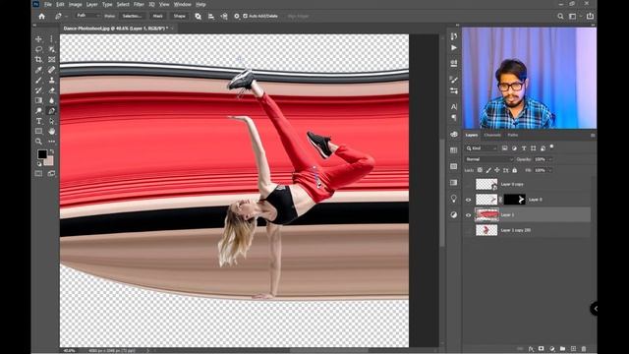Select the Horizontal Type tool

(38, 121)
